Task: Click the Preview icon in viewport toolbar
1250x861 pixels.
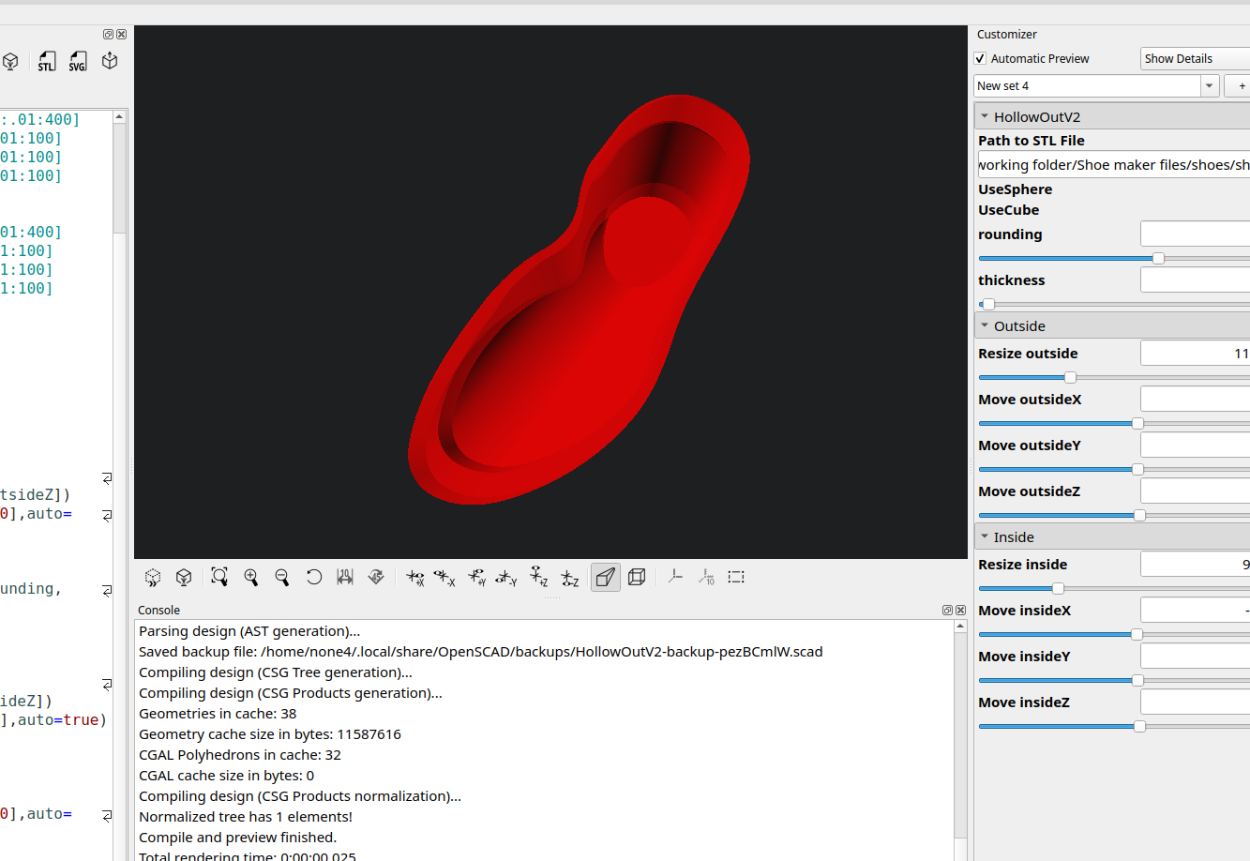Action: click(153, 577)
